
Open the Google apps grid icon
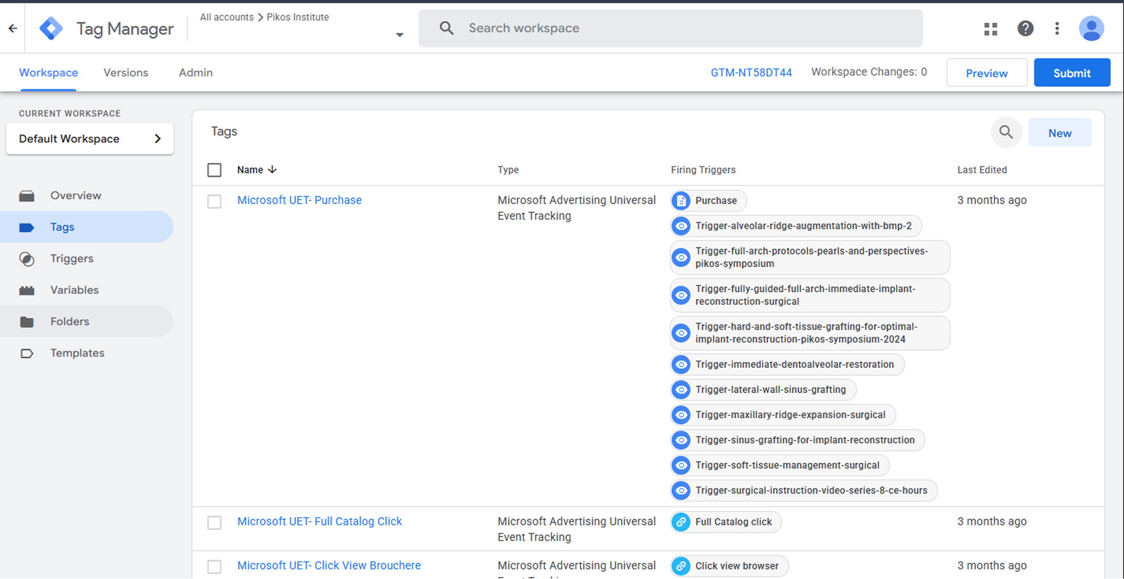pyautogui.click(x=991, y=28)
